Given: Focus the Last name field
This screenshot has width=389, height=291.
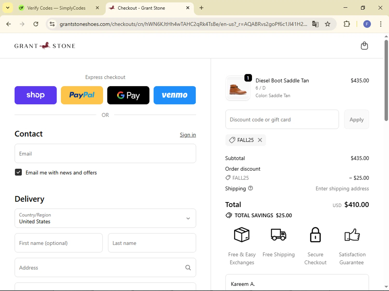Looking at the screenshot, I should (152, 243).
